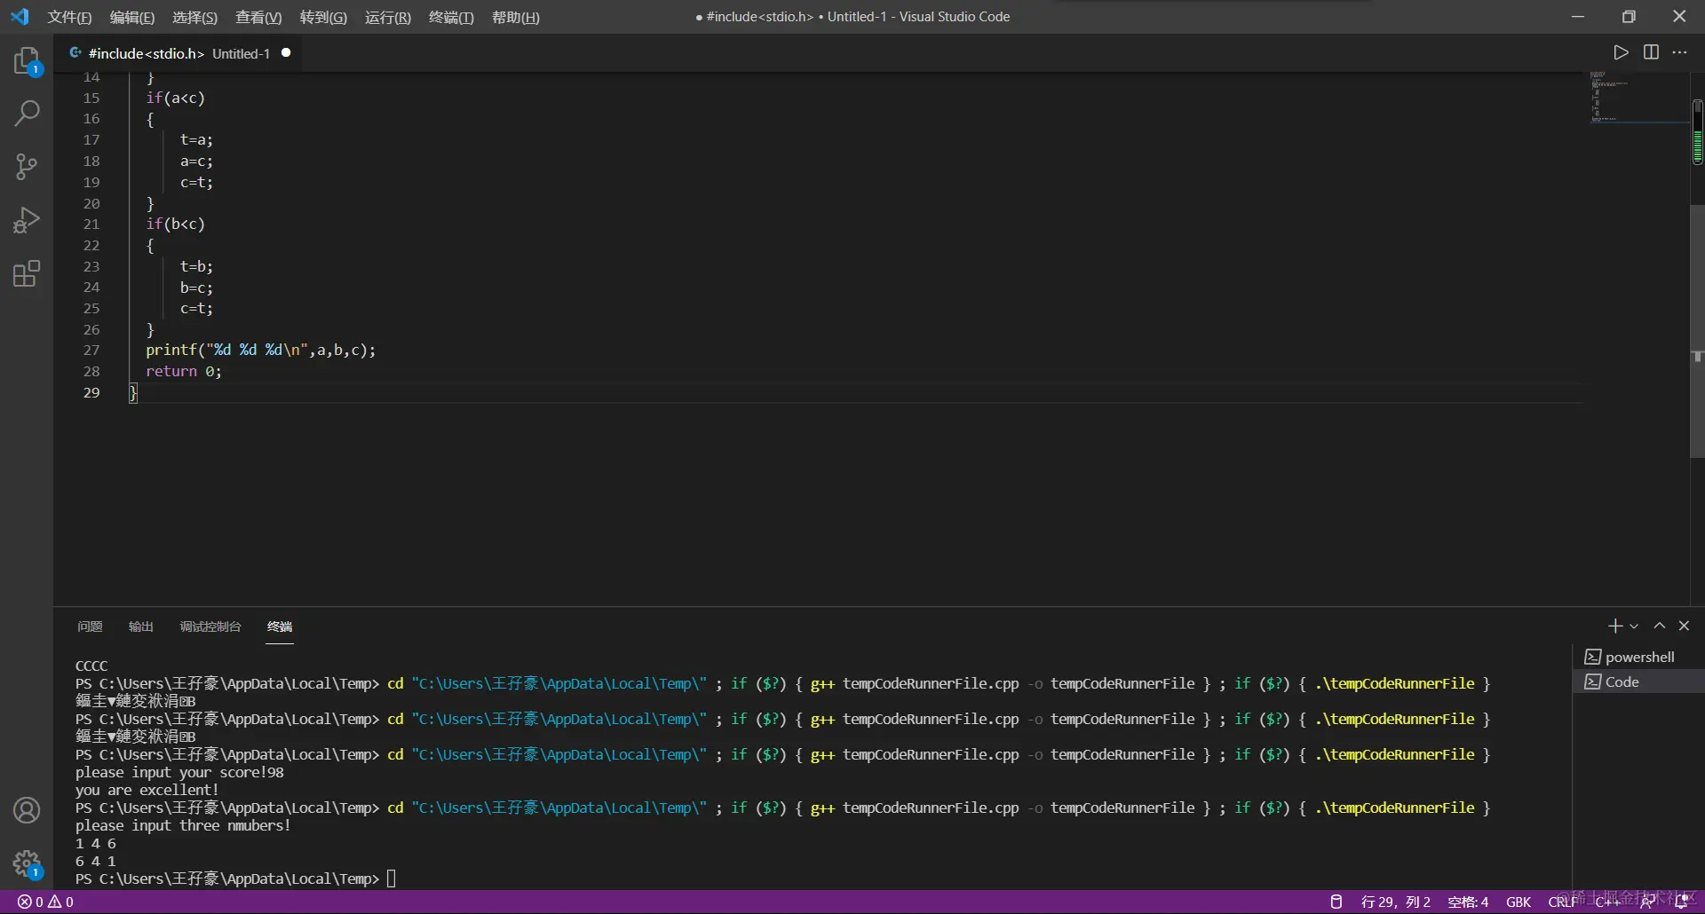
Task: Click the GBK encoding in status bar
Action: coord(1518,902)
